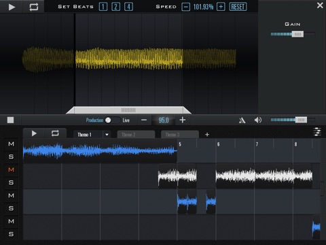Adjust the master volume slider handle

(301, 120)
